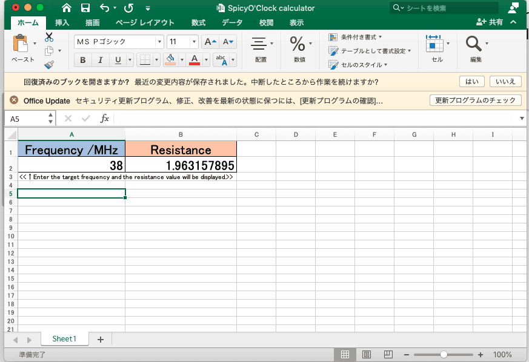
Task: Switch to the ホーム tab
Action: (28, 22)
